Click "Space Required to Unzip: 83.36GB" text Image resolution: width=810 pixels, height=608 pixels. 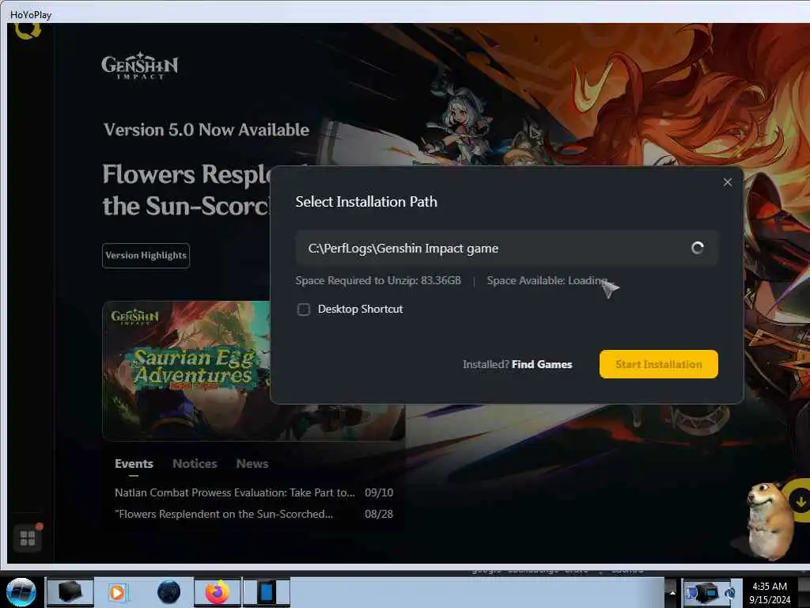pos(378,281)
